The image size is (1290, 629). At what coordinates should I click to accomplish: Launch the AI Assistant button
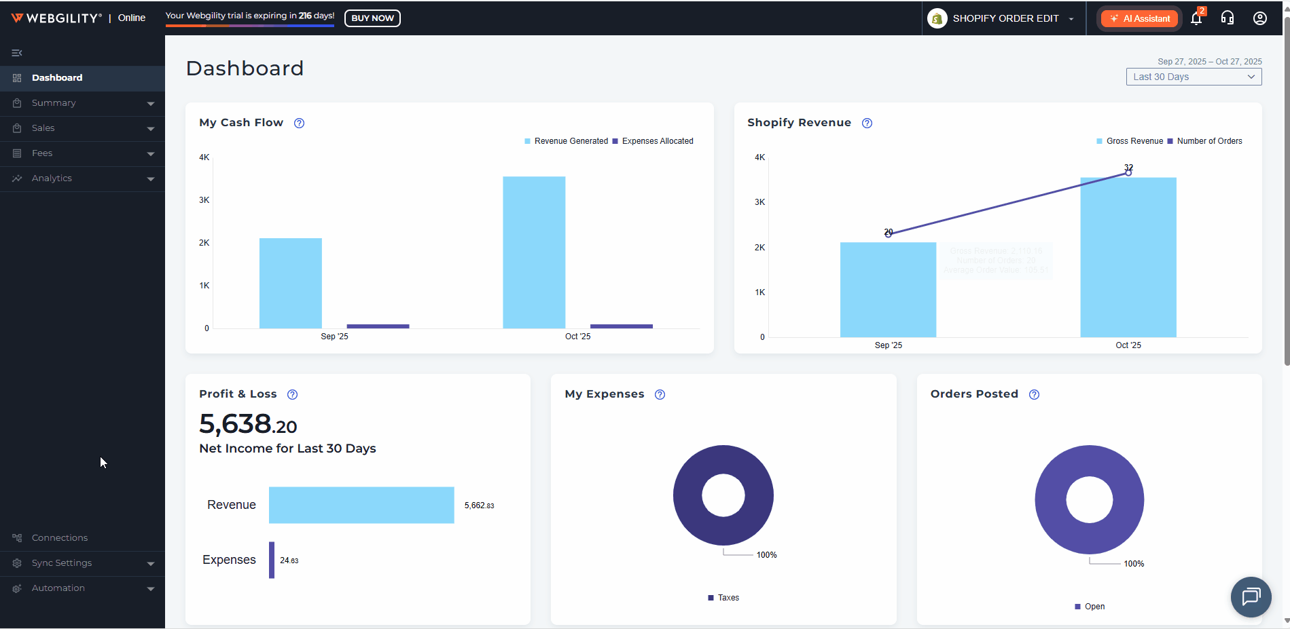(x=1139, y=18)
